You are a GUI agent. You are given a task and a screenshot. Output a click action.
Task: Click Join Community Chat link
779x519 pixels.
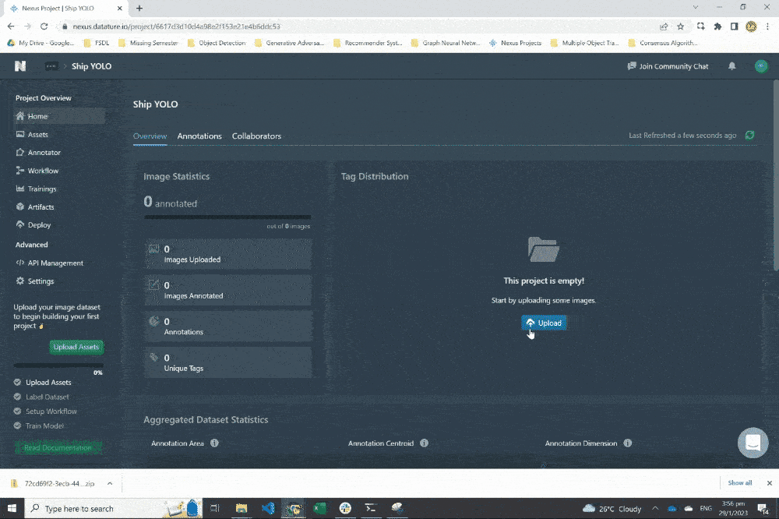coord(668,66)
